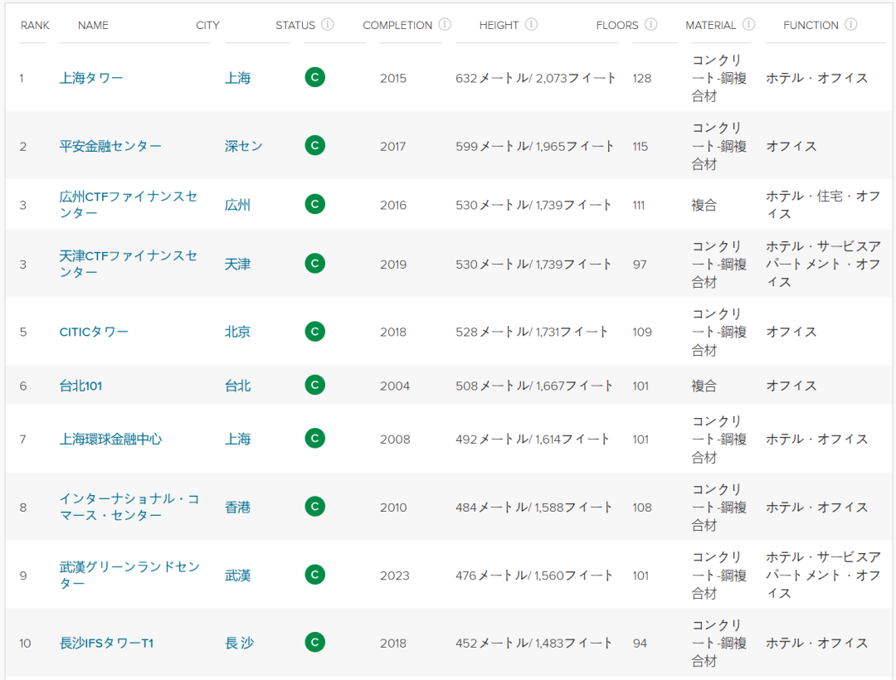Select floor count 128
The image size is (896, 680).
(x=641, y=78)
